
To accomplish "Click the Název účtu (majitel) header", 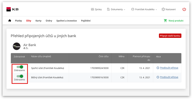I will point(41,56).
